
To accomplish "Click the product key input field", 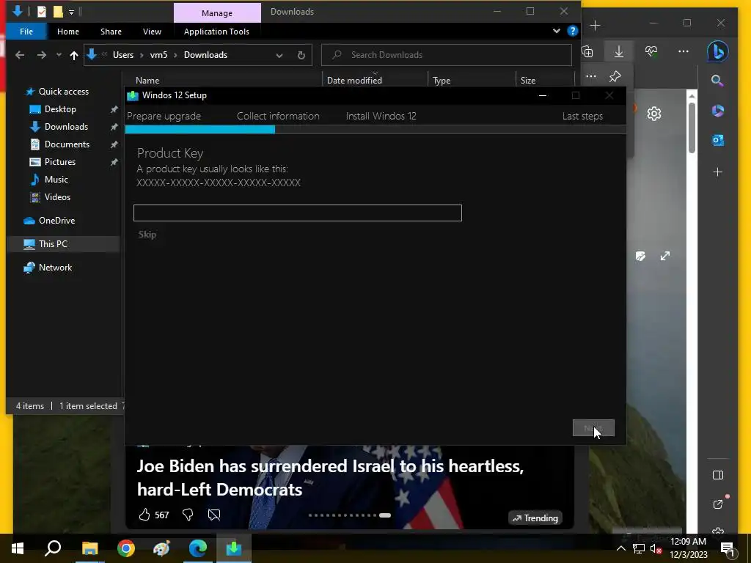I will (x=298, y=213).
